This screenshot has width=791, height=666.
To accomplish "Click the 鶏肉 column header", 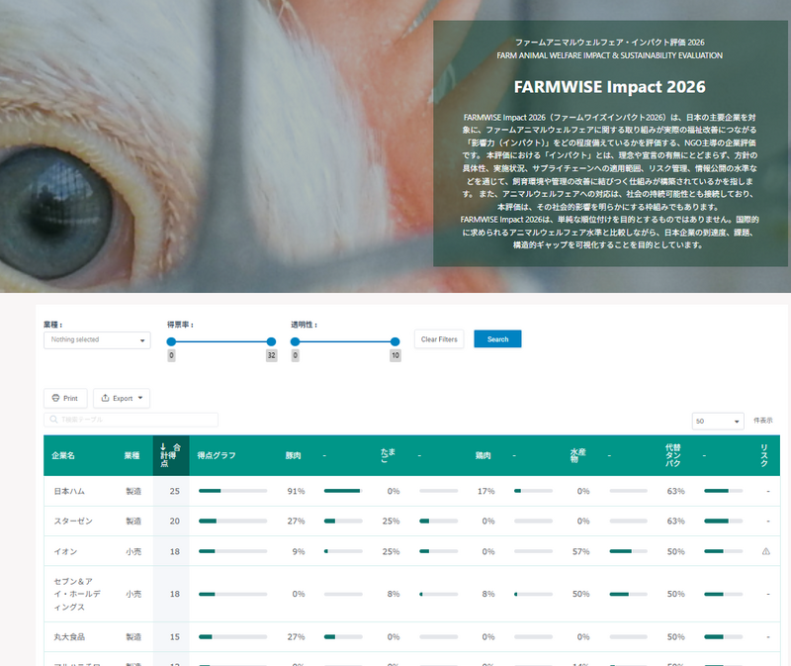I will click(x=483, y=456).
